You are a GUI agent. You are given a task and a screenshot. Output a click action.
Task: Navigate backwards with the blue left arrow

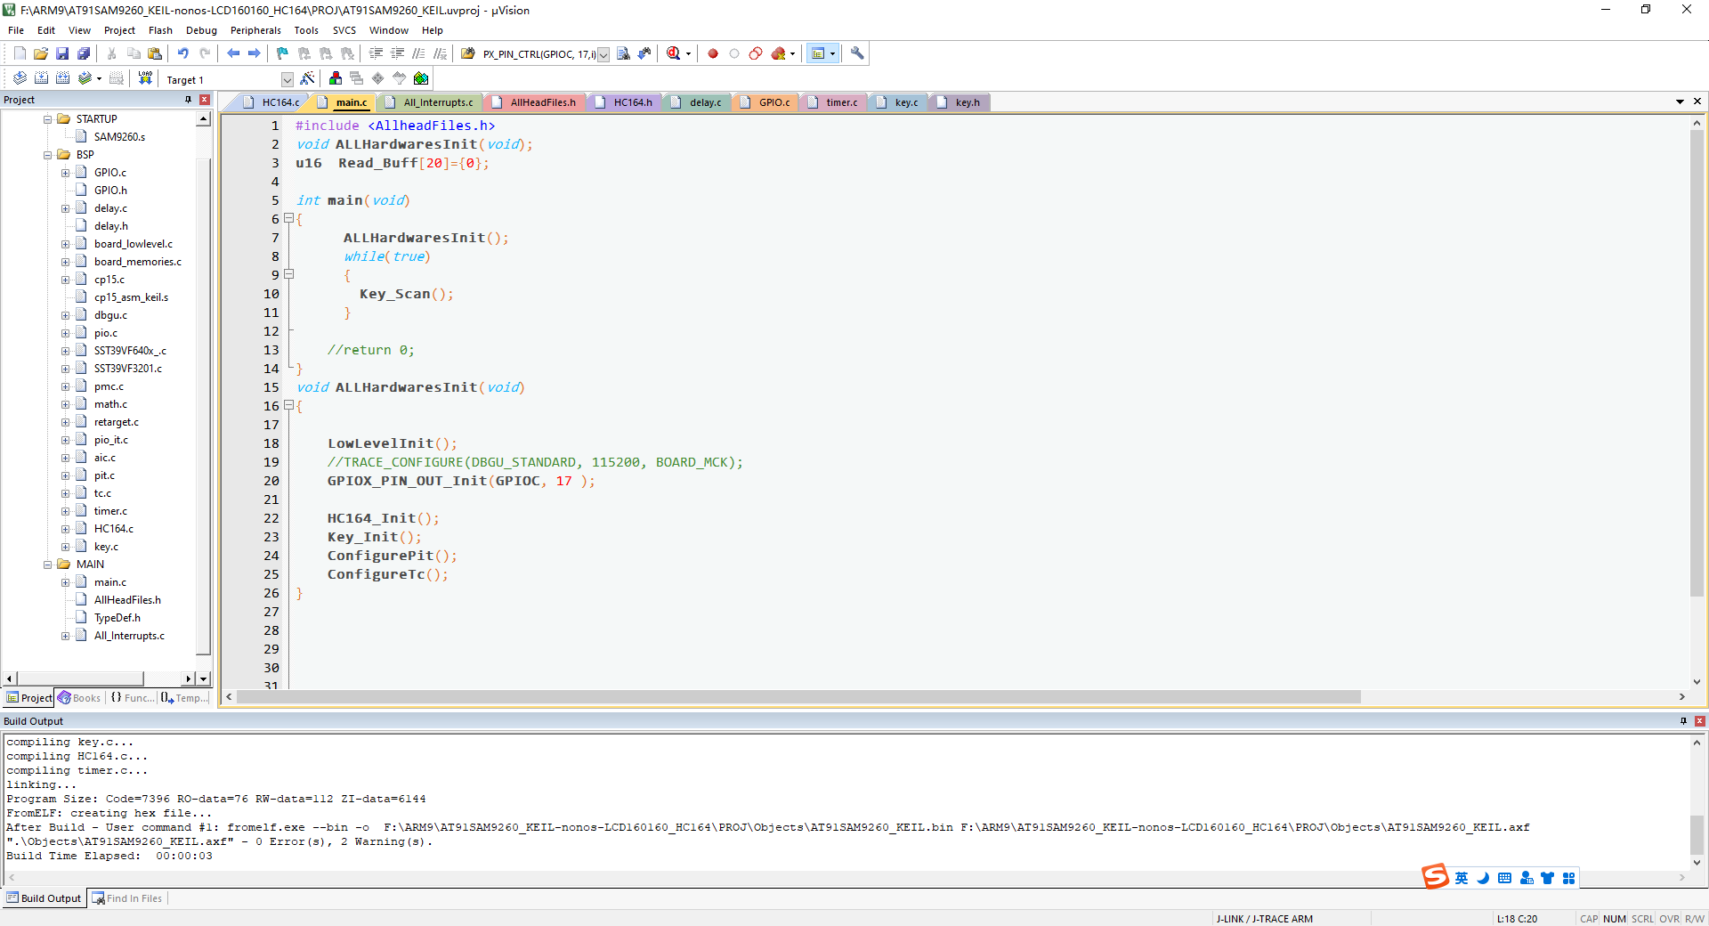(233, 53)
